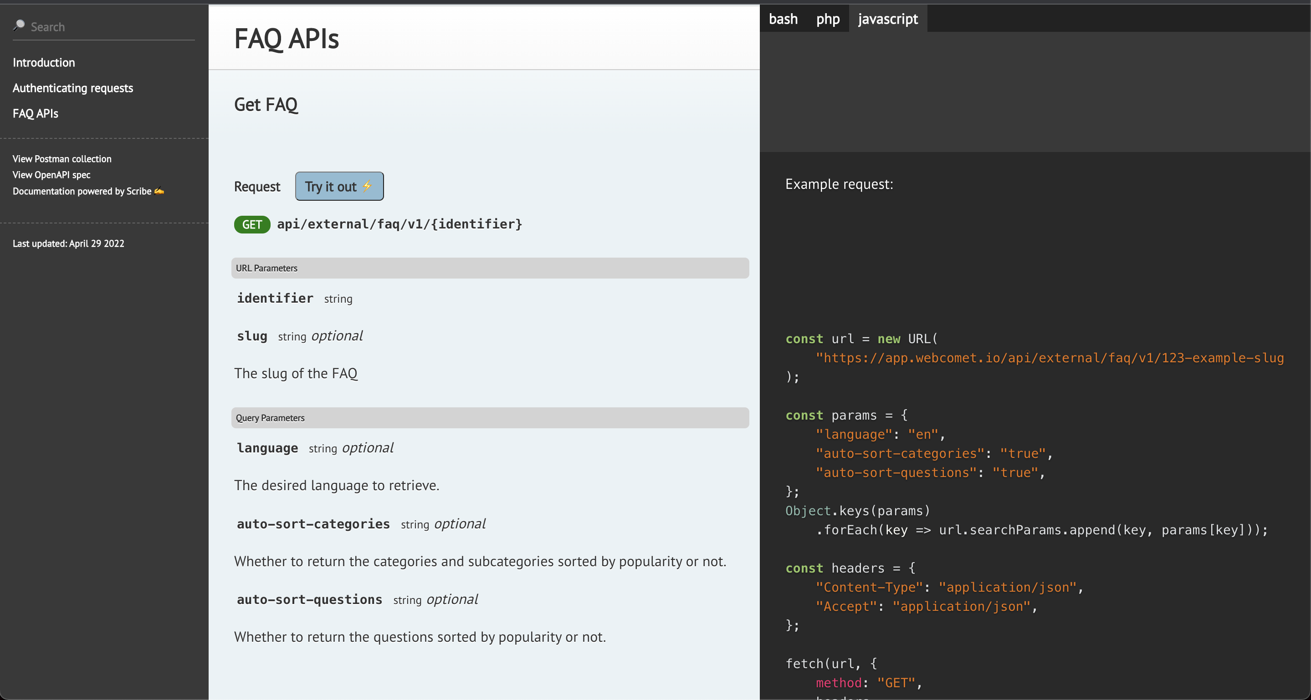The height and width of the screenshot is (700, 1311).
Task: Switch to the bash code tab
Action: click(783, 19)
